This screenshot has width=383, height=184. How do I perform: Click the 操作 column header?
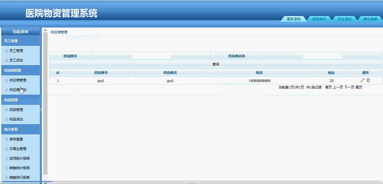click(366, 73)
